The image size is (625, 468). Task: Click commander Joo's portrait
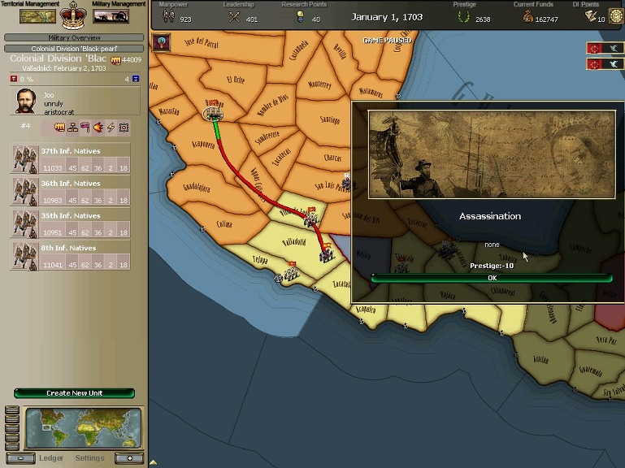tap(27, 102)
